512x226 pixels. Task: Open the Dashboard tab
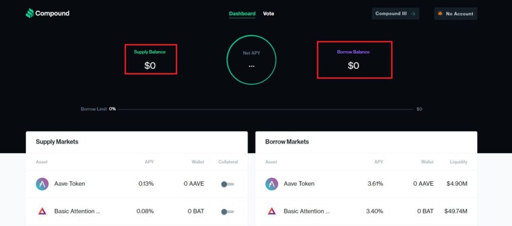coord(242,14)
